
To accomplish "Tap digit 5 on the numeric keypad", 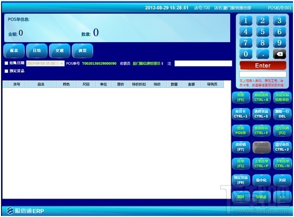I will (262, 32).
